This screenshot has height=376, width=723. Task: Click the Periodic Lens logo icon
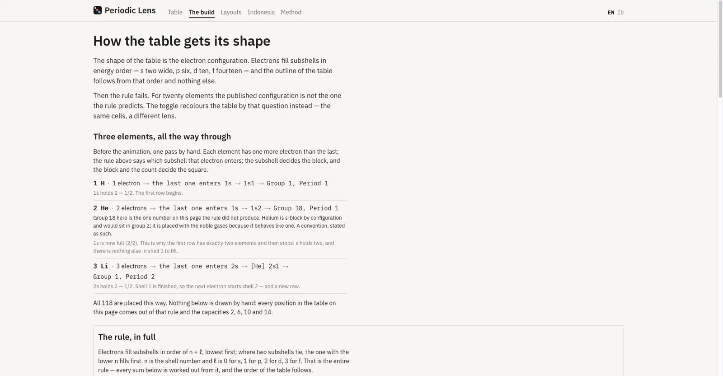click(98, 10)
